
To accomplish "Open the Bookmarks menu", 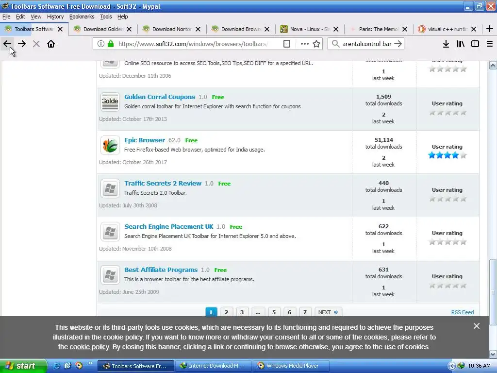I will (82, 17).
